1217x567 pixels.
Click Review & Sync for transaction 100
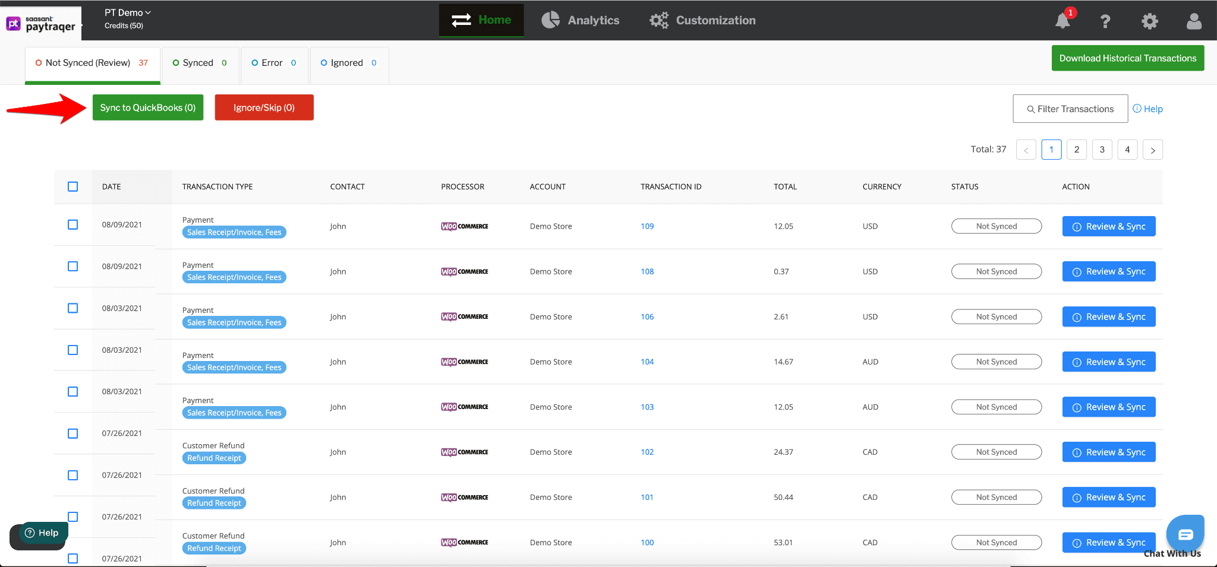[x=1109, y=542]
